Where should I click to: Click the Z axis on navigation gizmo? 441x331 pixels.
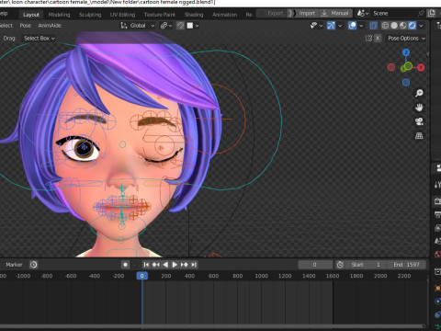[x=406, y=52]
